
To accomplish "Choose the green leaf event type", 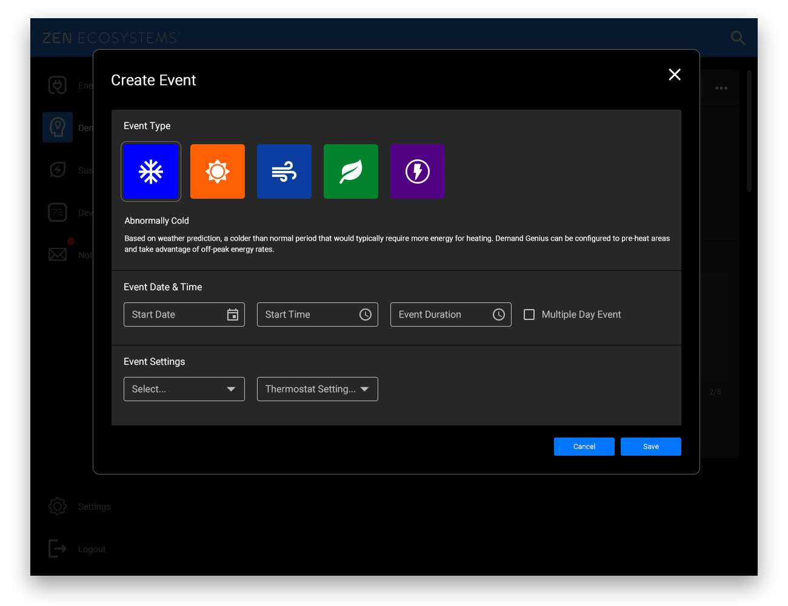I will pyautogui.click(x=351, y=171).
